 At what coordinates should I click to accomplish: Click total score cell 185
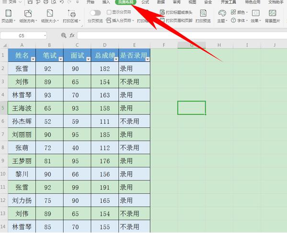pyautogui.click(x=105, y=134)
